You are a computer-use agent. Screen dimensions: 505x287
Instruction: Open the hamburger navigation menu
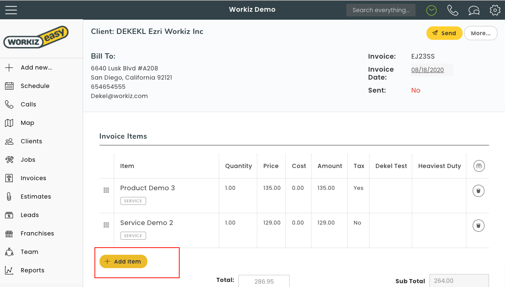point(11,10)
